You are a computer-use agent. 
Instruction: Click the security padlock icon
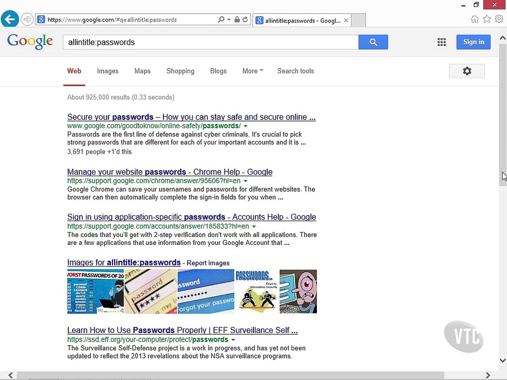coord(237,20)
